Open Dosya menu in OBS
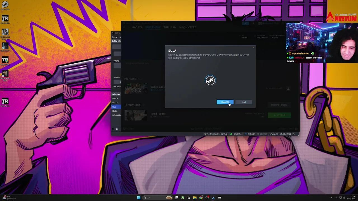The height and width of the screenshot is (201, 358). (115, 37)
